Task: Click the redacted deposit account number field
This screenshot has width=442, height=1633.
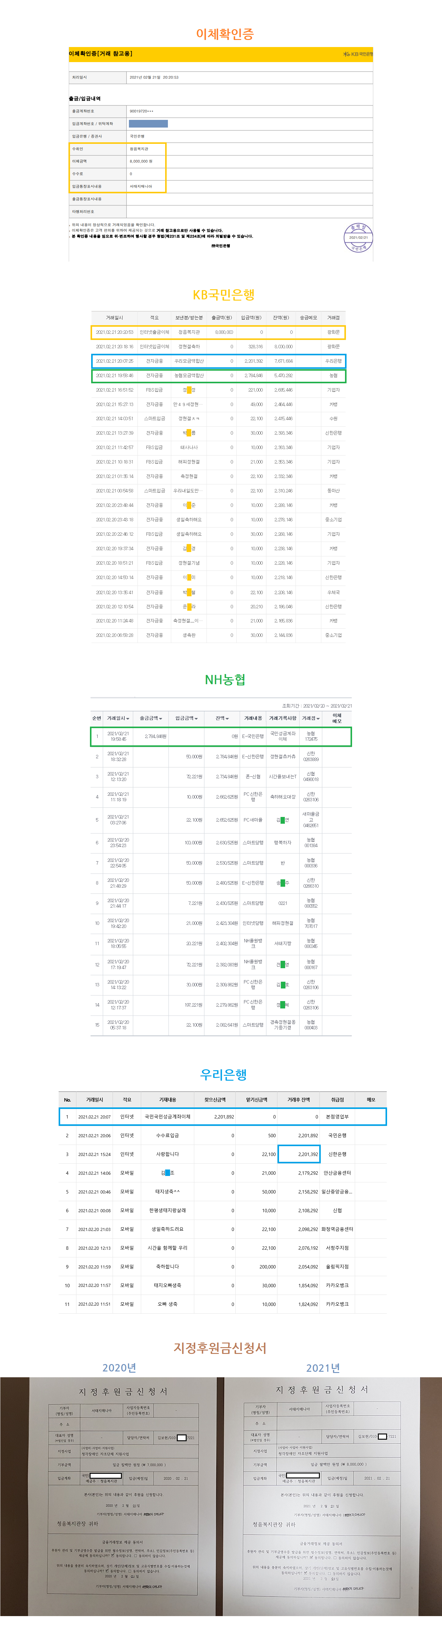Action: click(148, 124)
